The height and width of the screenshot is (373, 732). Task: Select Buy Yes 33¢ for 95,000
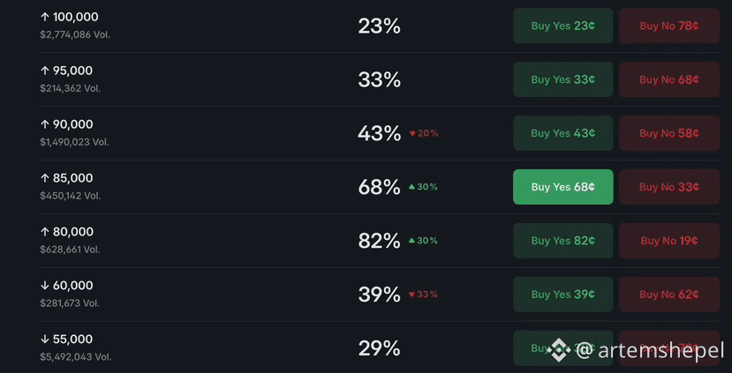[x=563, y=79]
